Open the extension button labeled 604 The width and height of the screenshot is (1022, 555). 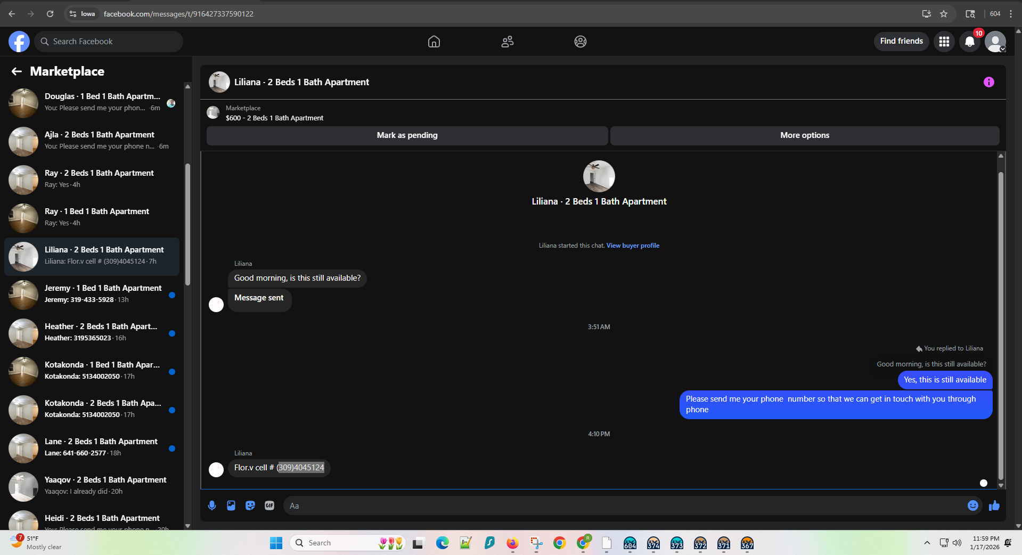pos(995,14)
